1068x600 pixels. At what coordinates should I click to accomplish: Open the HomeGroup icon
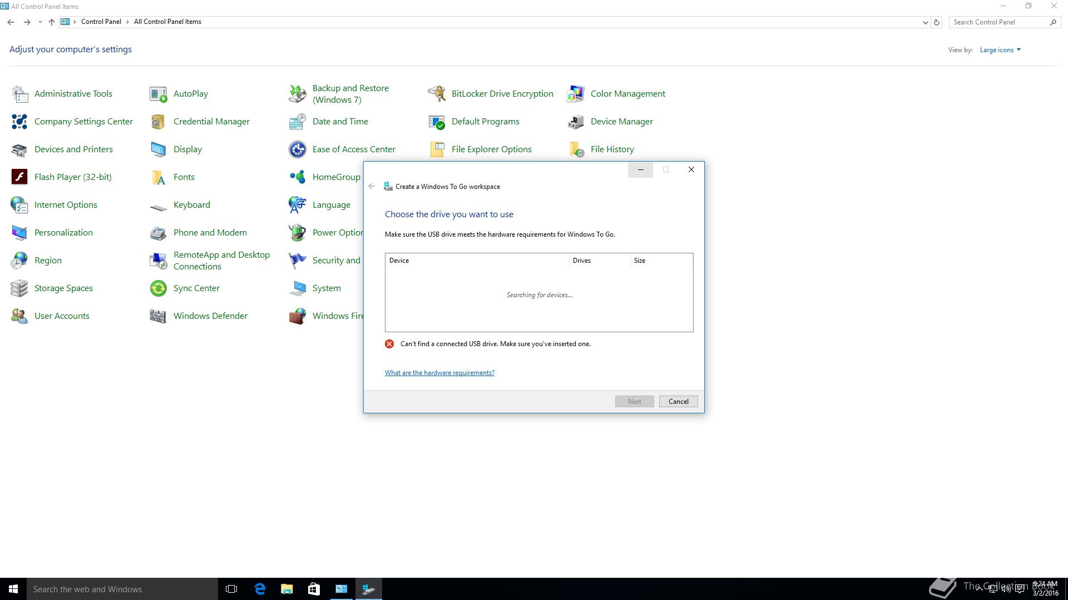[x=298, y=177]
